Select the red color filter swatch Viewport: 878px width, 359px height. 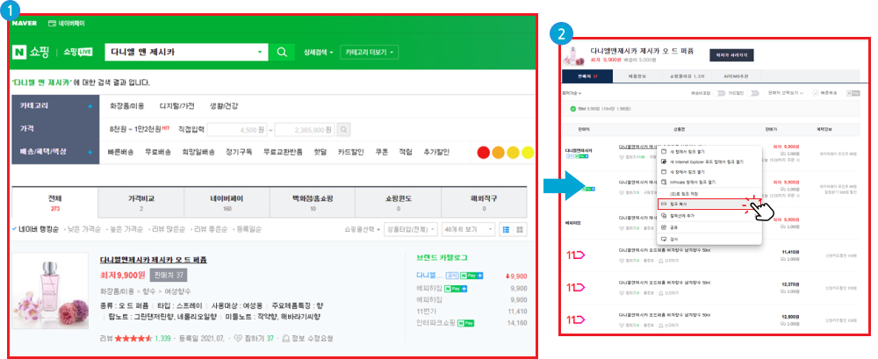click(x=483, y=152)
